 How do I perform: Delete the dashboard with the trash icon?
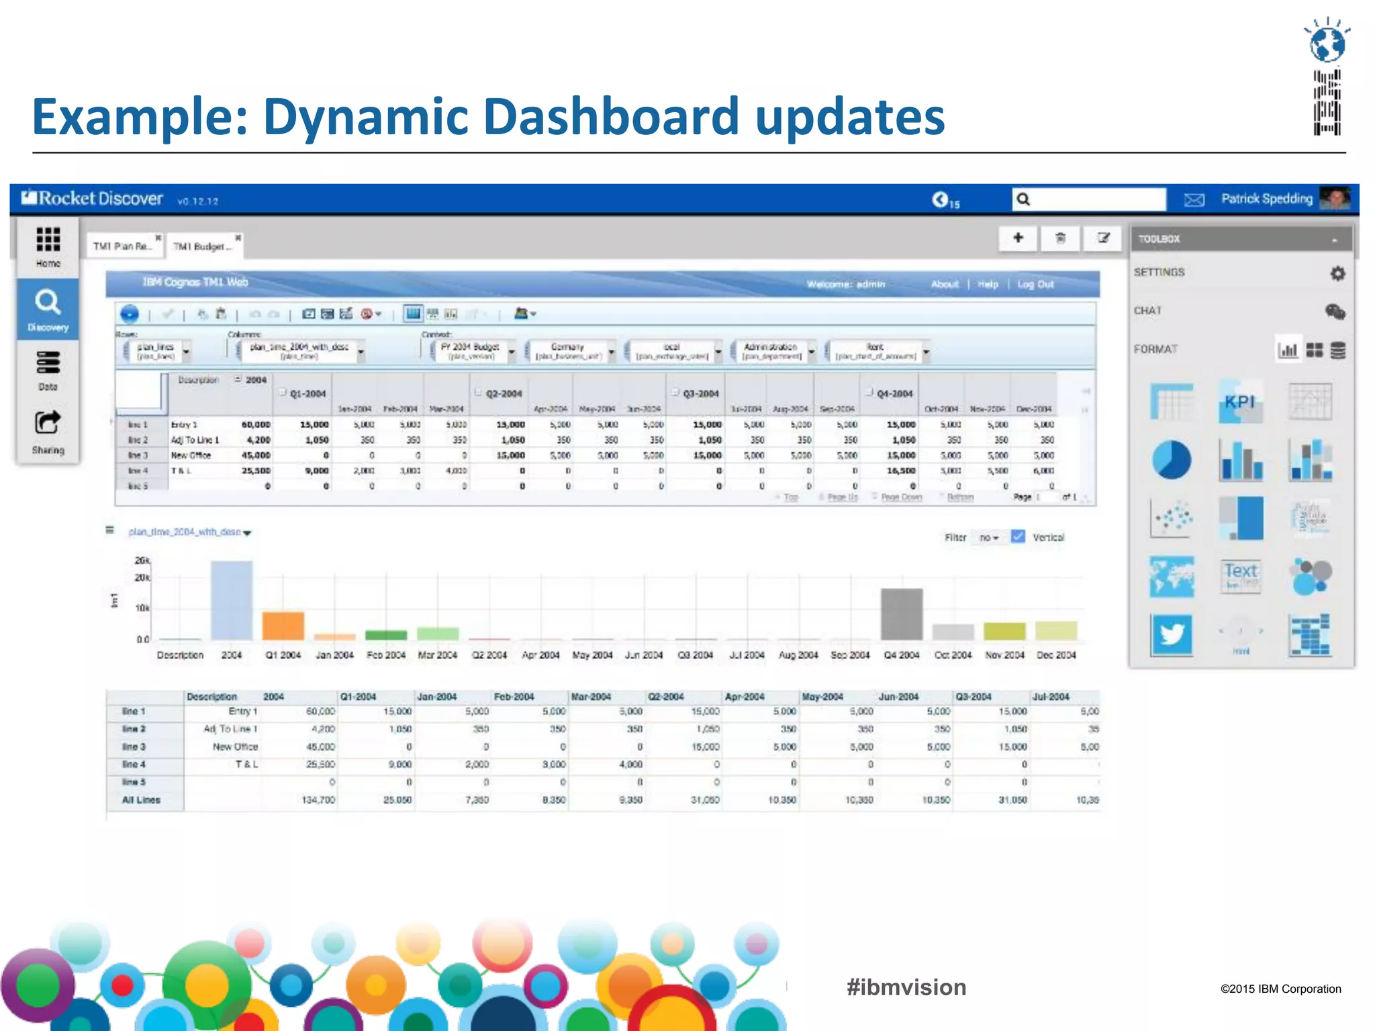pyautogui.click(x=1060, y=238)
